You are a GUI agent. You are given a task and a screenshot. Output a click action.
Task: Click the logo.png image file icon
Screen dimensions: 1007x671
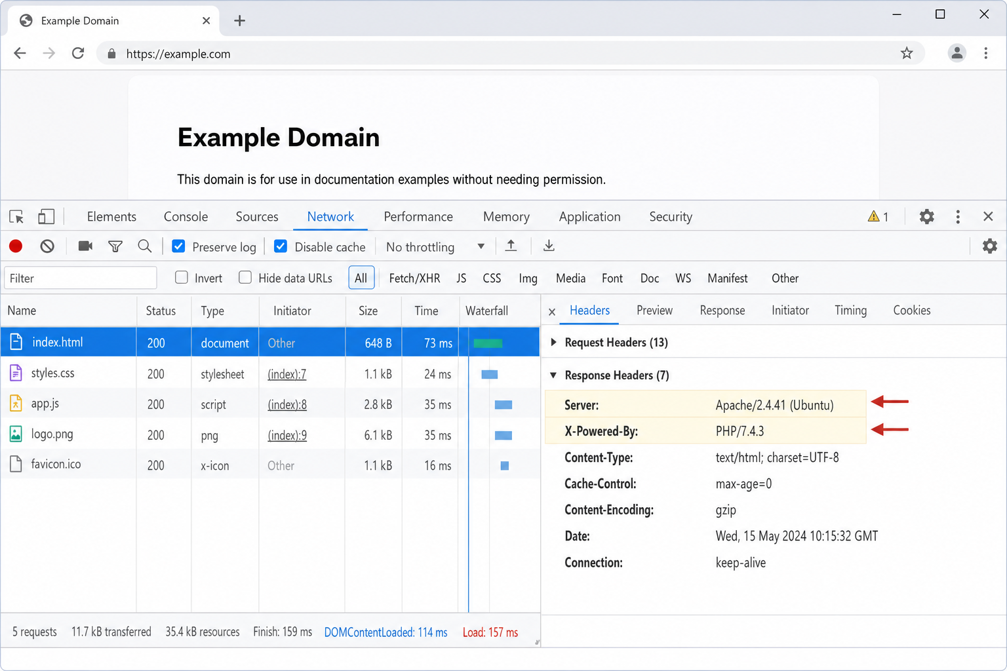(x=16, y=434)
